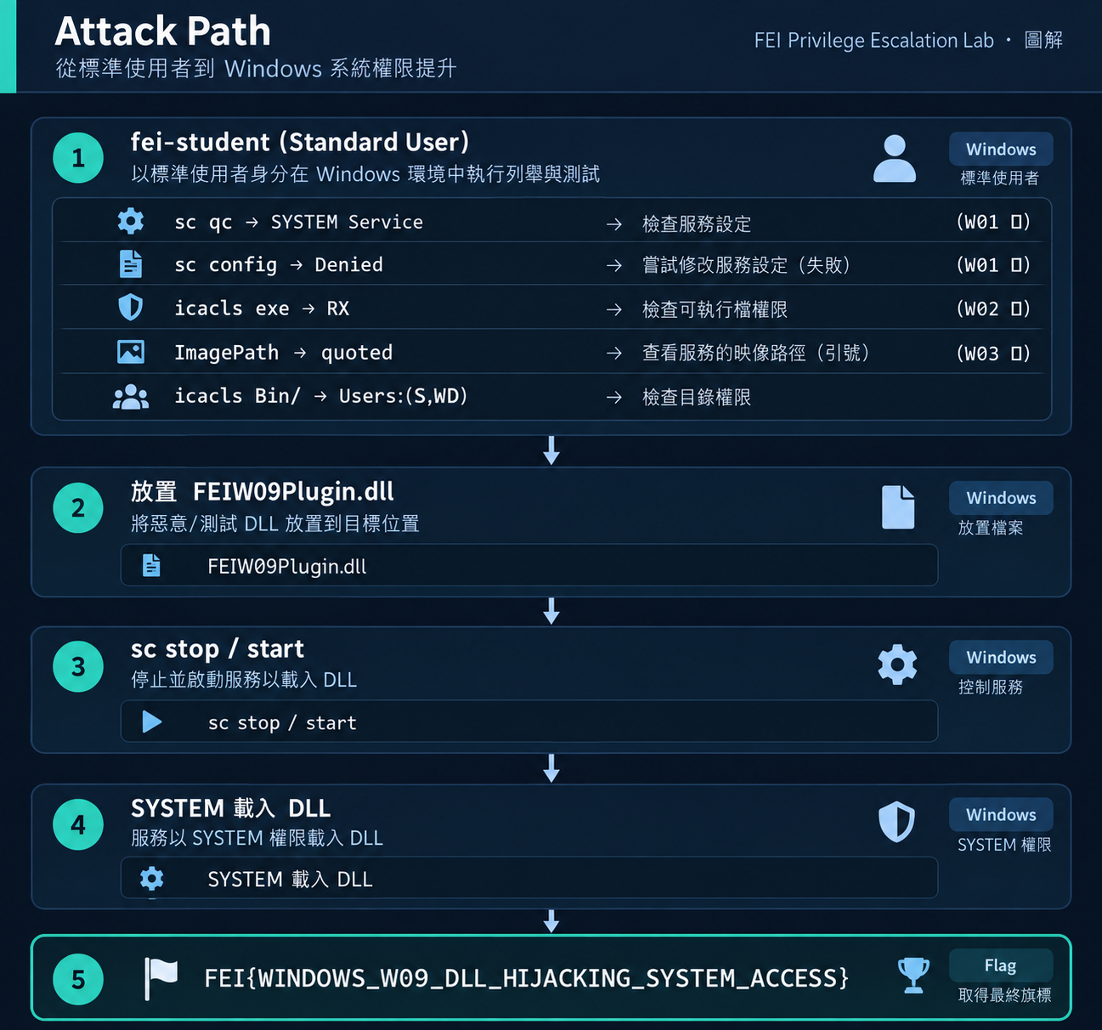Screen dimensions: 1102x1030
Task: Select the Windows badge above 控制服務
Action: 1001,658
